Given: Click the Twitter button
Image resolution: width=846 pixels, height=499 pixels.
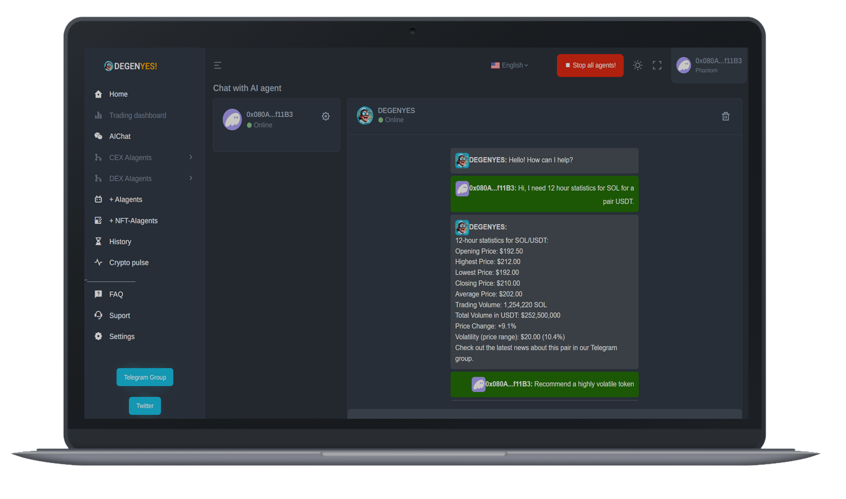Looking at the screenshot, I should (x=145, y=406).
